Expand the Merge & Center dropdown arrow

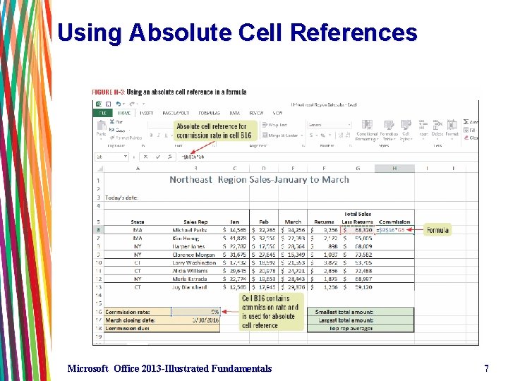[x=302, y=135]
